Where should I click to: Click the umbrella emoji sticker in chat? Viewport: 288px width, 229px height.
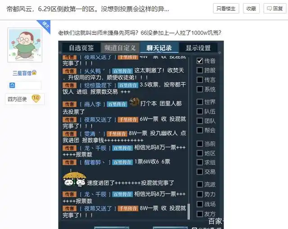click(75, 179)
